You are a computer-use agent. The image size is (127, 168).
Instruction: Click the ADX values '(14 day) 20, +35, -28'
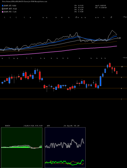71,126
